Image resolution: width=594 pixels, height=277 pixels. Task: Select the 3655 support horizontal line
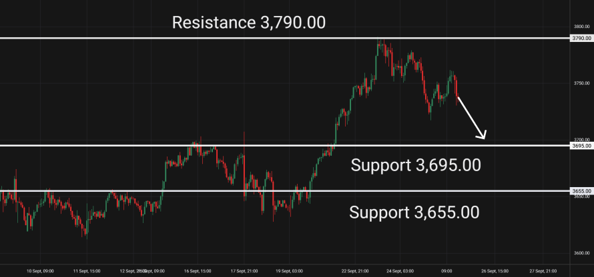point(285,191)
